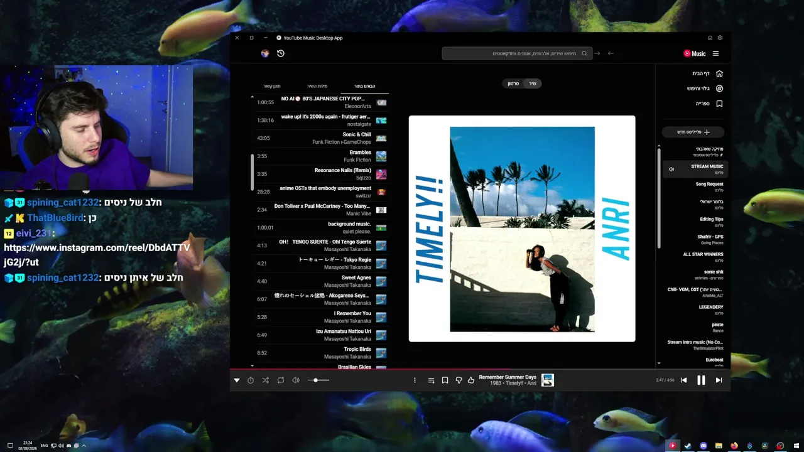Open the sonic shit playlist
This screenshot has width=804, height=452.
coord(694,274)
